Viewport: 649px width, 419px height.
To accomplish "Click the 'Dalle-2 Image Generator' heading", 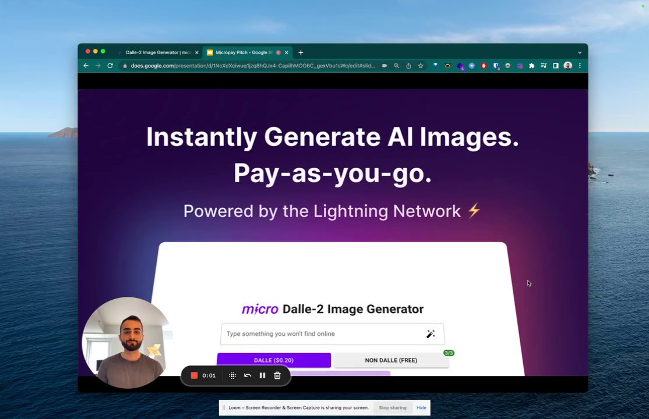I will click(352, 309).
